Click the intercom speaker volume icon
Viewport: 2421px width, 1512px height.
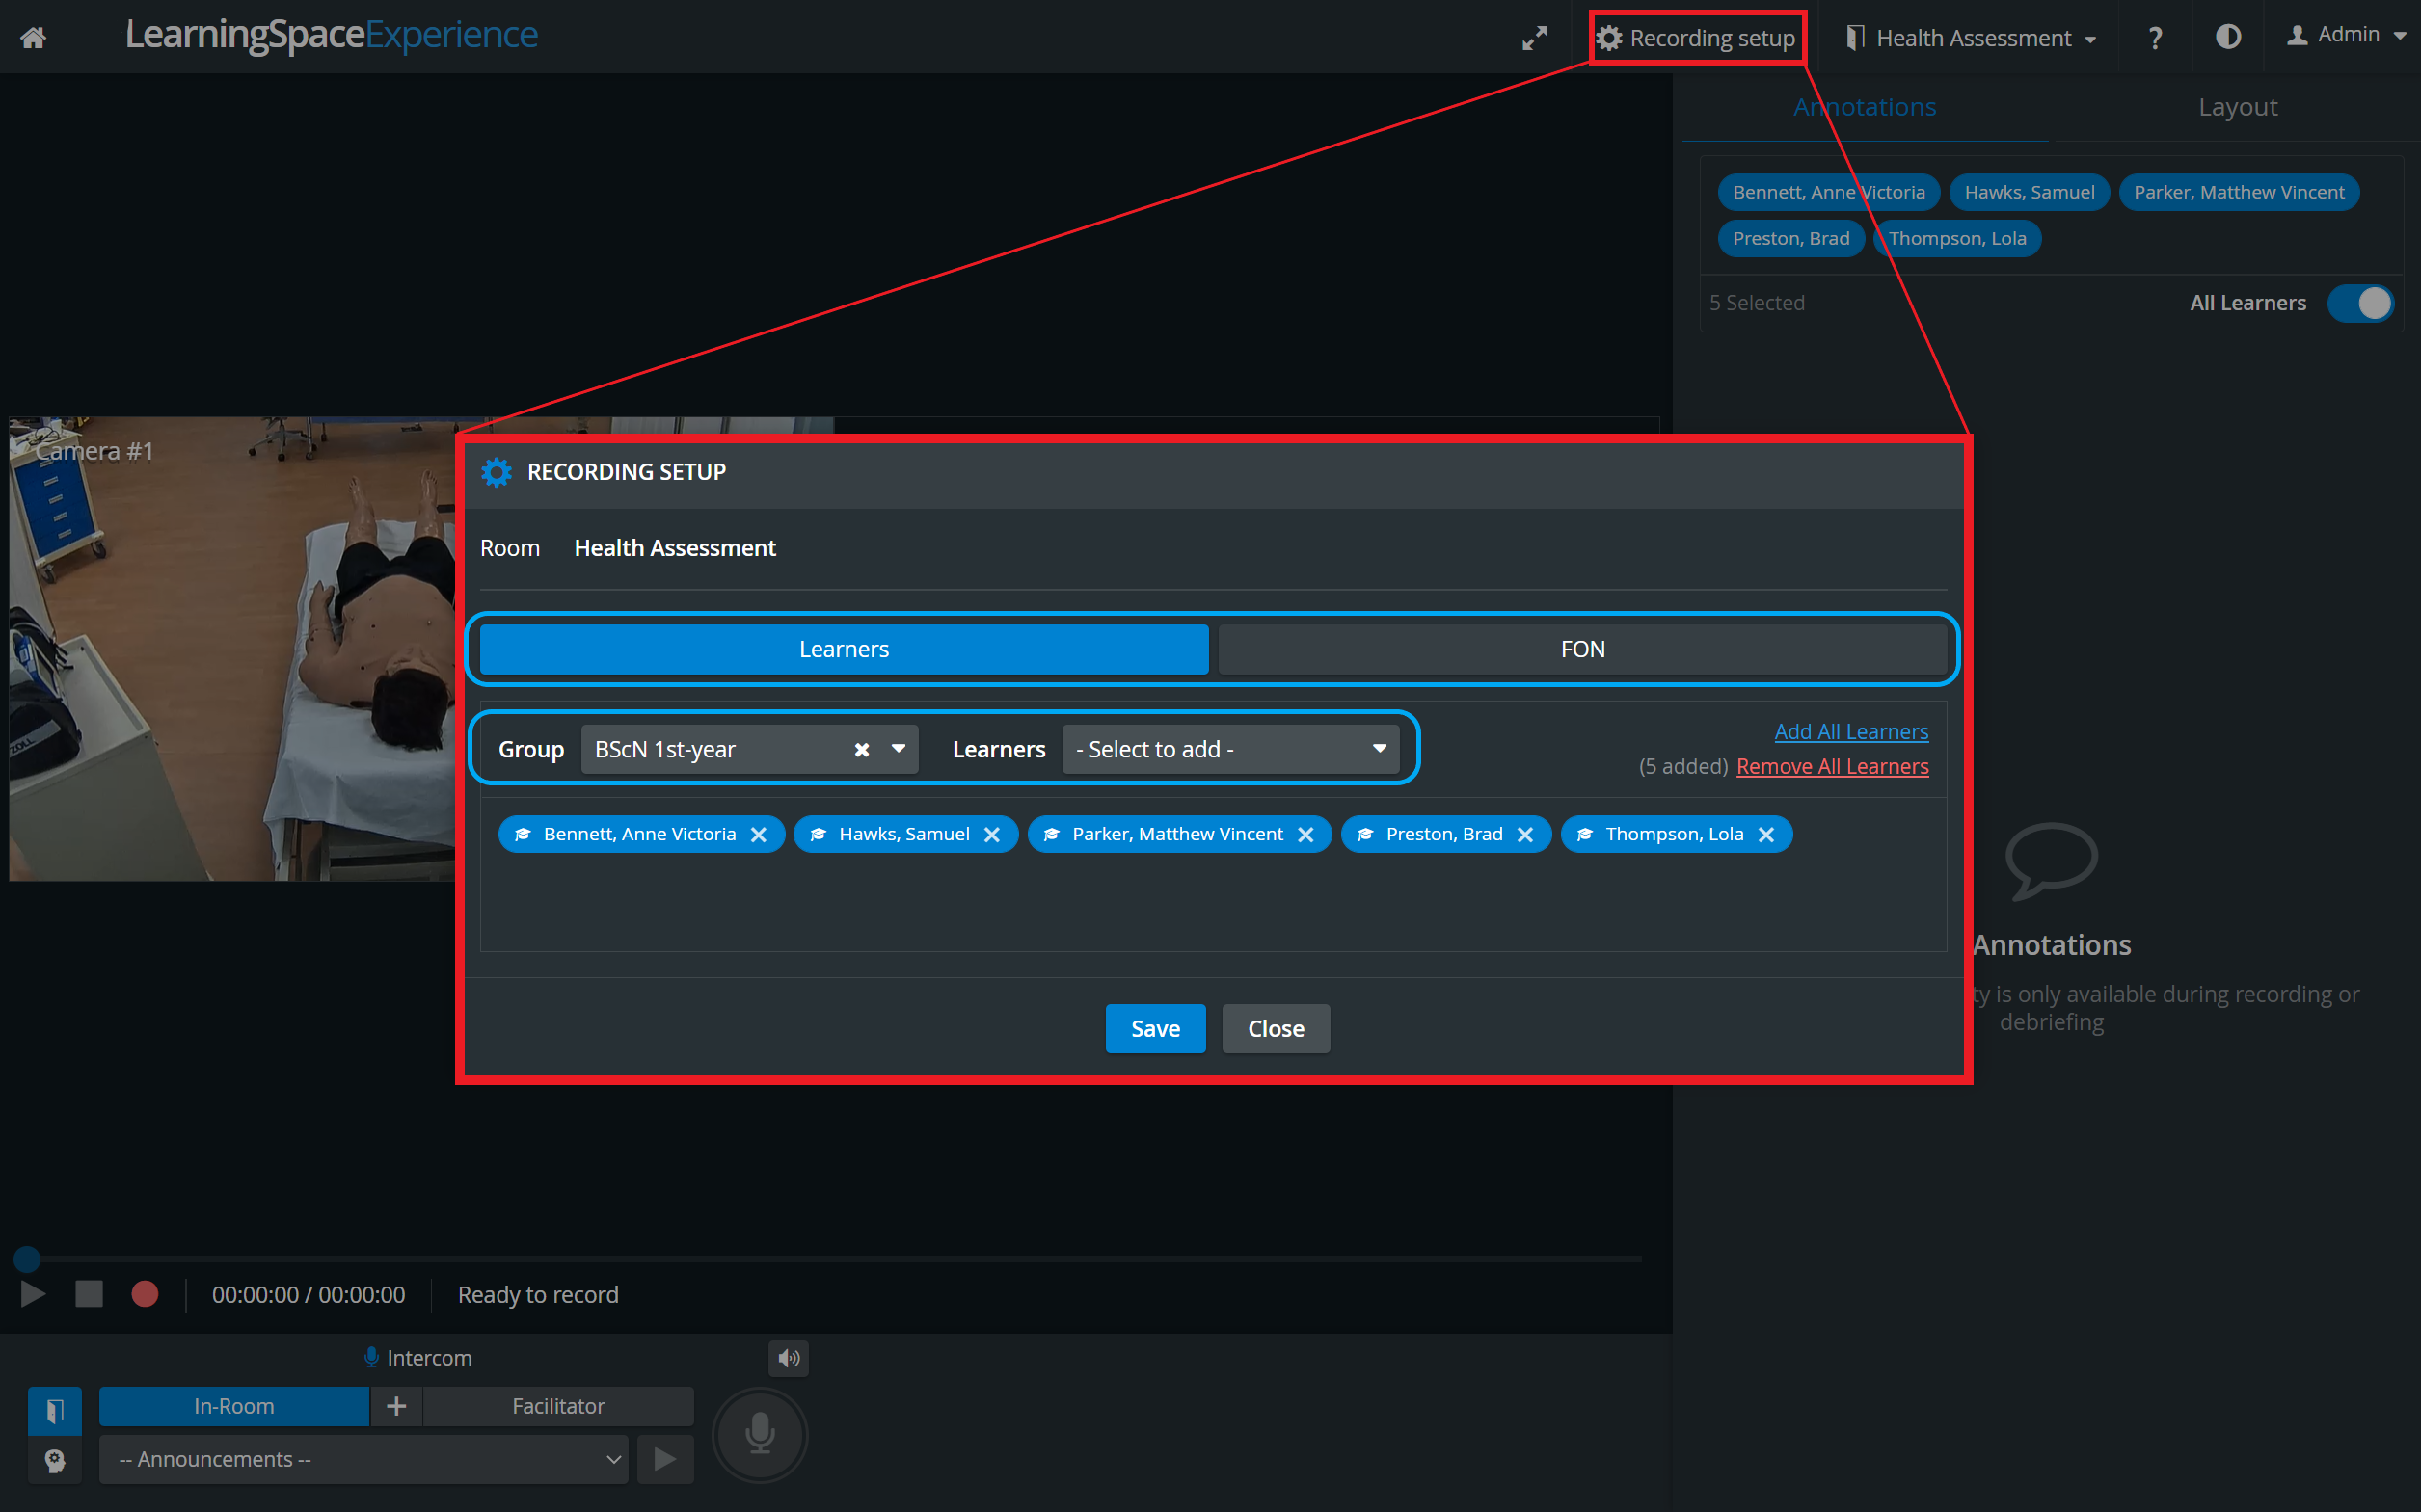coord(790,1358)
